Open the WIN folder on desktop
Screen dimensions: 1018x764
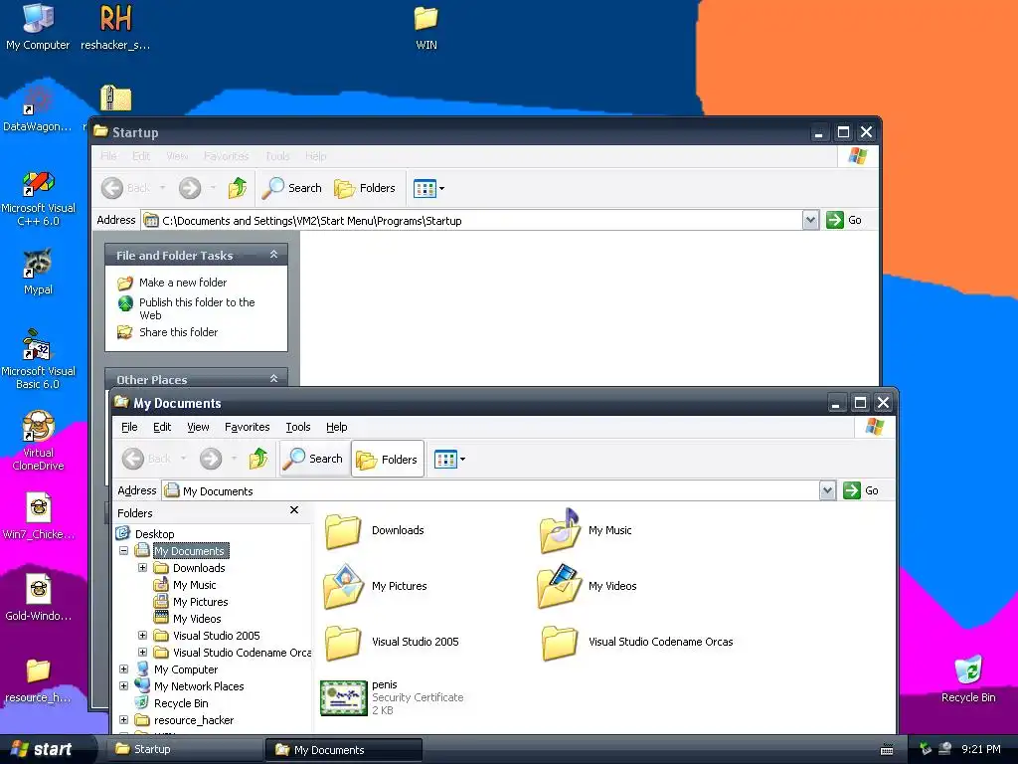click(425, 27)
